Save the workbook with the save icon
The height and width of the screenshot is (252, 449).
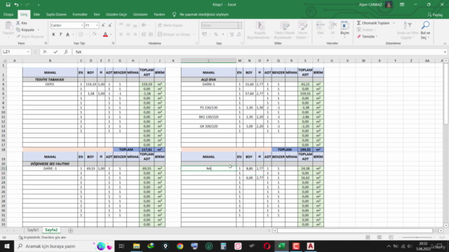pyautogui.click(x=8, y=5)
